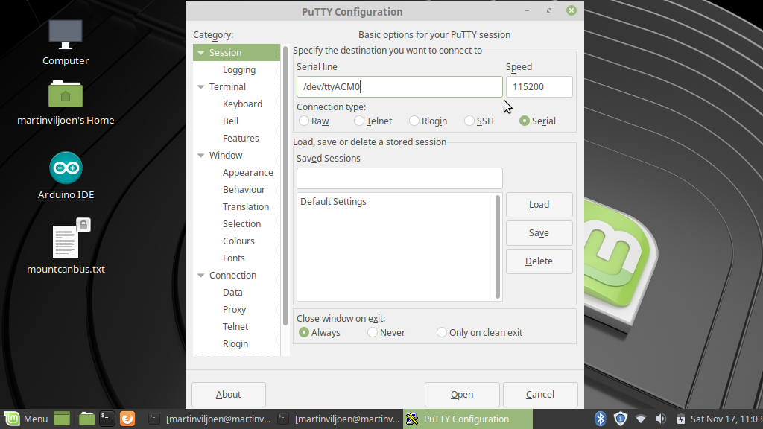The image size is (763, 429).
Task: Collapse the Session category tree
Action: pyautogui.click(x=200, y=52)
